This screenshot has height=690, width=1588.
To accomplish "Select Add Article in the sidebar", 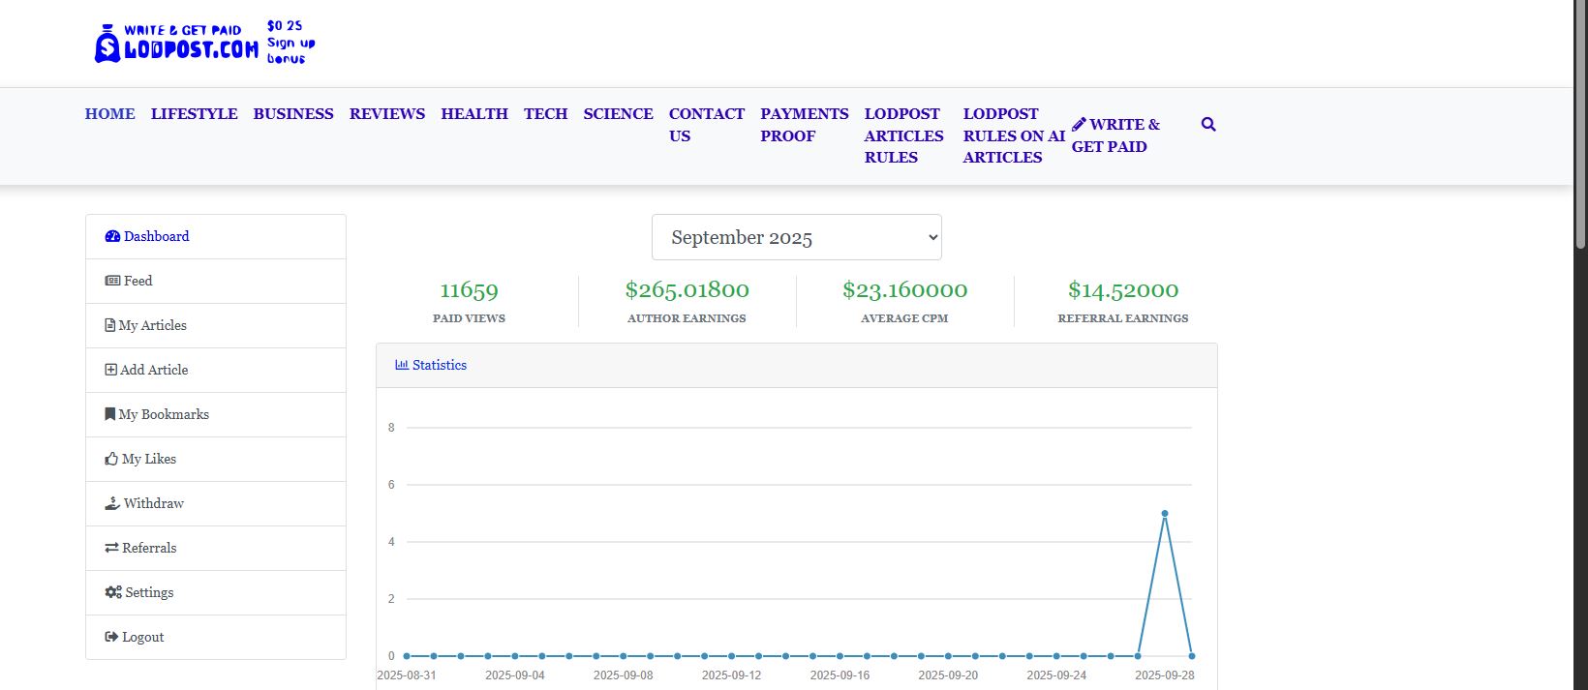I will coord(146,370).
